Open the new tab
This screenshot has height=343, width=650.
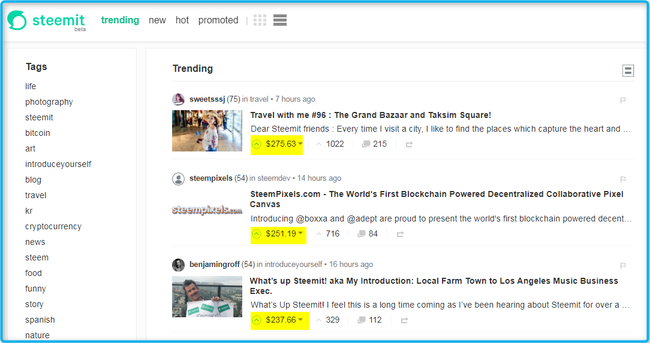click(157, 20)
